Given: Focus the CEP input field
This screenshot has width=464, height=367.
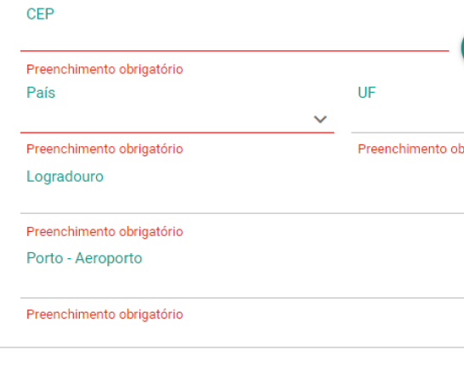Looking at the screenshot, I should tap(235, 38).
